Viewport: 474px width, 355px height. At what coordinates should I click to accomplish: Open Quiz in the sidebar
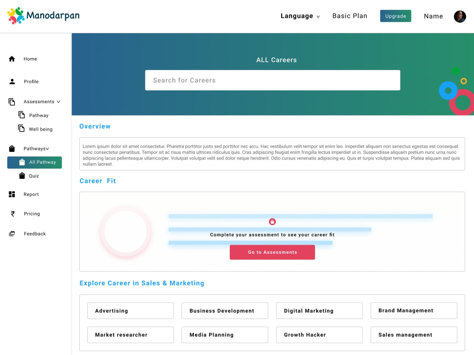[34, 176]
